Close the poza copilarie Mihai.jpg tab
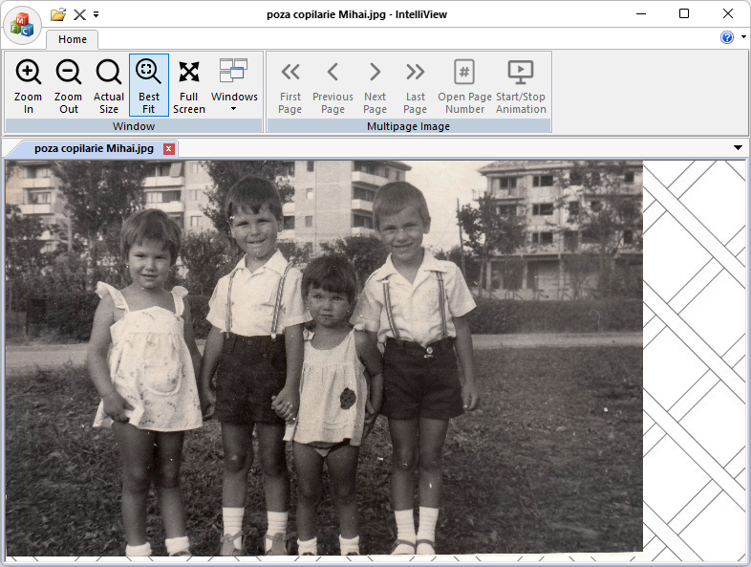Viewport: 751px width, 567px height. click(169, 148)
